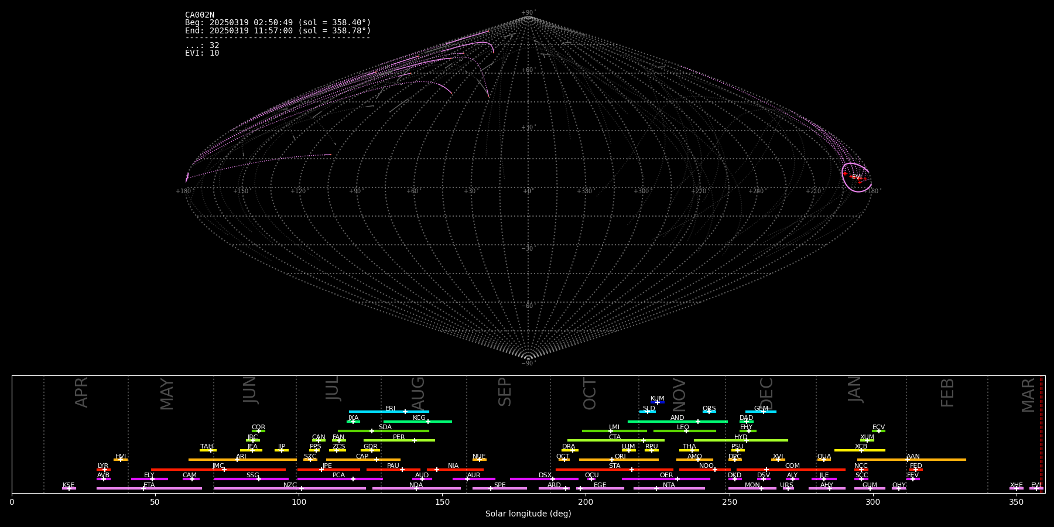
Task: Select the LYR shower label
Action: click(103, 466)
